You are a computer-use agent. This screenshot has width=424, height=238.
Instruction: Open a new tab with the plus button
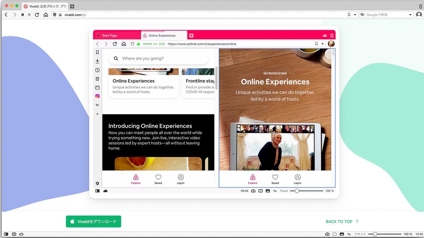[72, 6]
